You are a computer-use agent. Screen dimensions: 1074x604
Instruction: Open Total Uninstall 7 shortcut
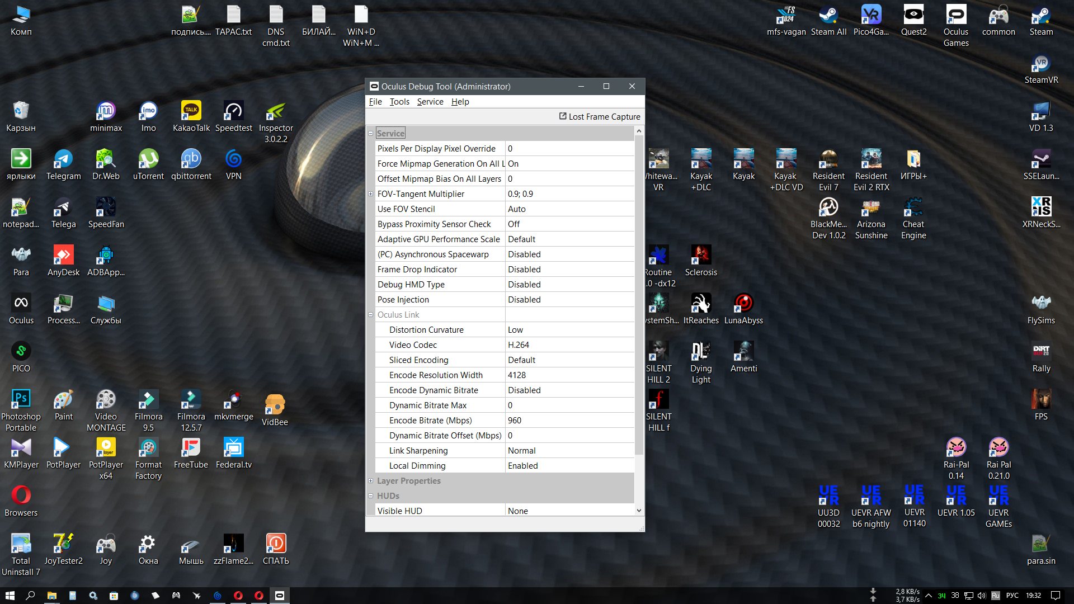coord(21,555)
